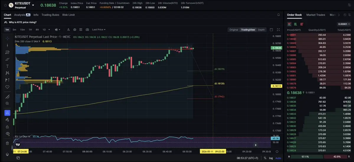The image size is (354, 162).
Task: Select the 1H timeframe
Action: (x=30, y=30)
